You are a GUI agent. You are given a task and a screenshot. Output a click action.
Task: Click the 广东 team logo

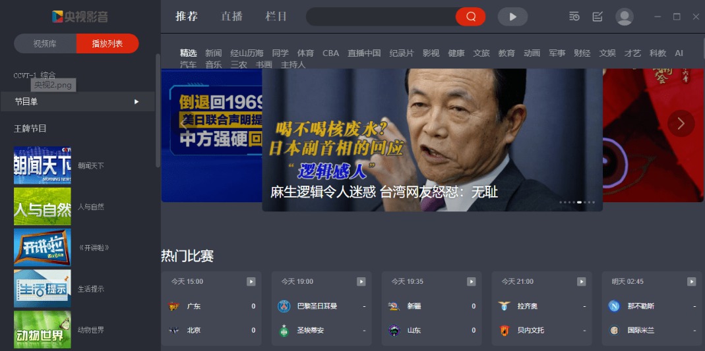pyautogui.click(x=174, y=306)
